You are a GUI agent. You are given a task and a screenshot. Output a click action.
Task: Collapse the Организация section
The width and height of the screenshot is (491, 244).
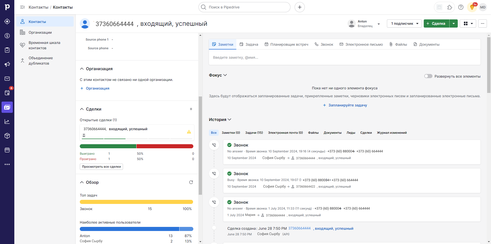[82, 69]
